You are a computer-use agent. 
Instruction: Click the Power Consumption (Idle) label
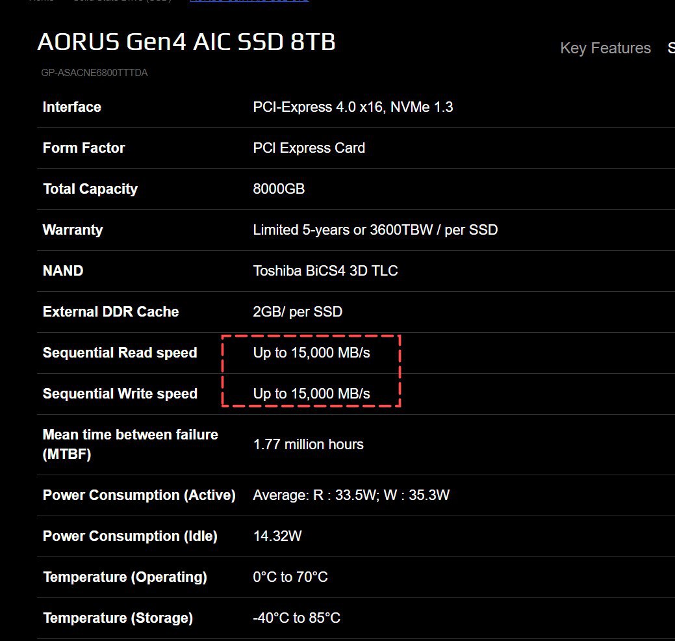pos(130,536)
